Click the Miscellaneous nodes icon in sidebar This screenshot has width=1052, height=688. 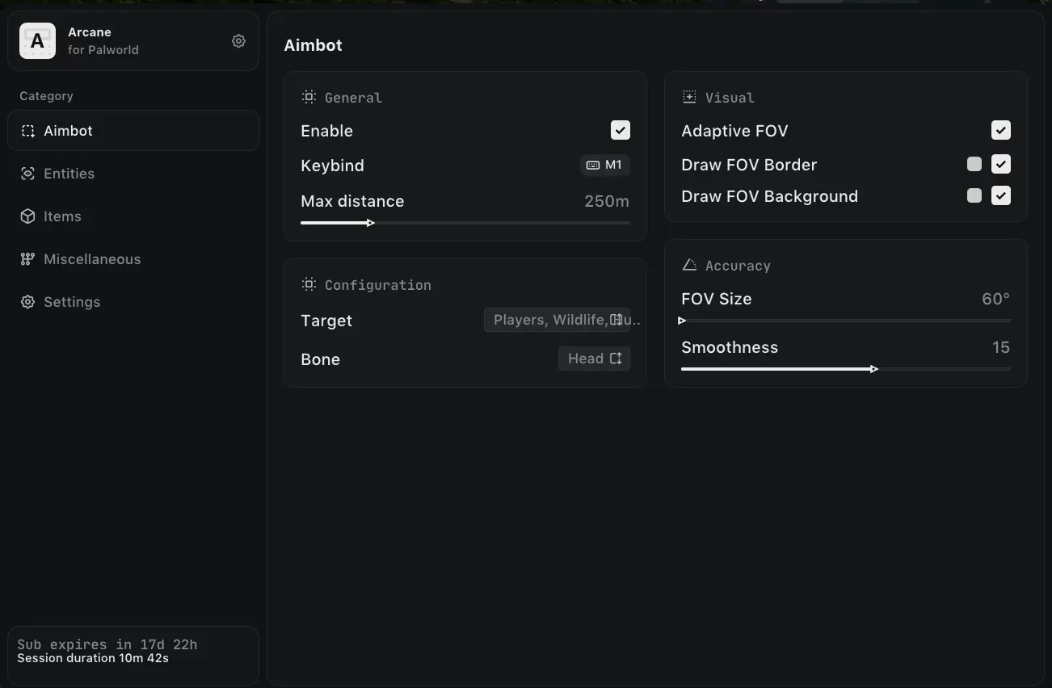coord(28,259)
